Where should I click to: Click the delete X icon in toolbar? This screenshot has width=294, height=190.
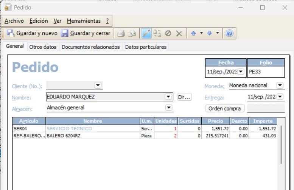point(179,34)
